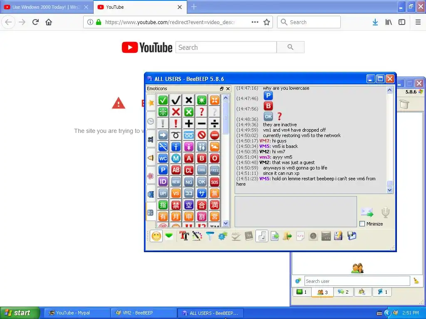Open the Windows Start menu
This screenshot has width=426, height=319.
[20, 313]
